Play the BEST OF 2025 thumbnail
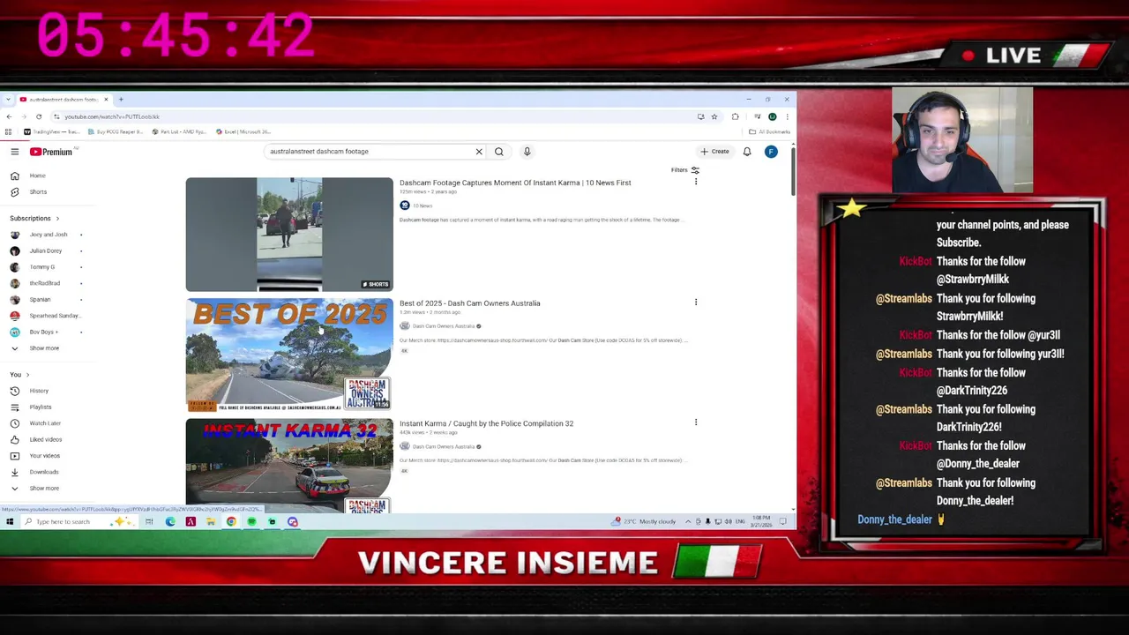1129x635 pixels. click(289, 355)
